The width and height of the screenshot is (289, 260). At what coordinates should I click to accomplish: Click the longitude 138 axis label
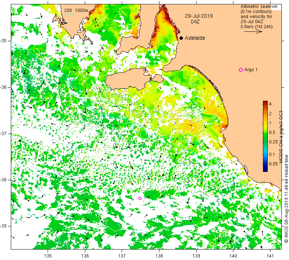159,256
